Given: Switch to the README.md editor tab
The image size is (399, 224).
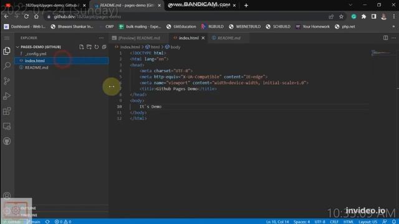Looking at the screenshot, I should coord(229,38).
